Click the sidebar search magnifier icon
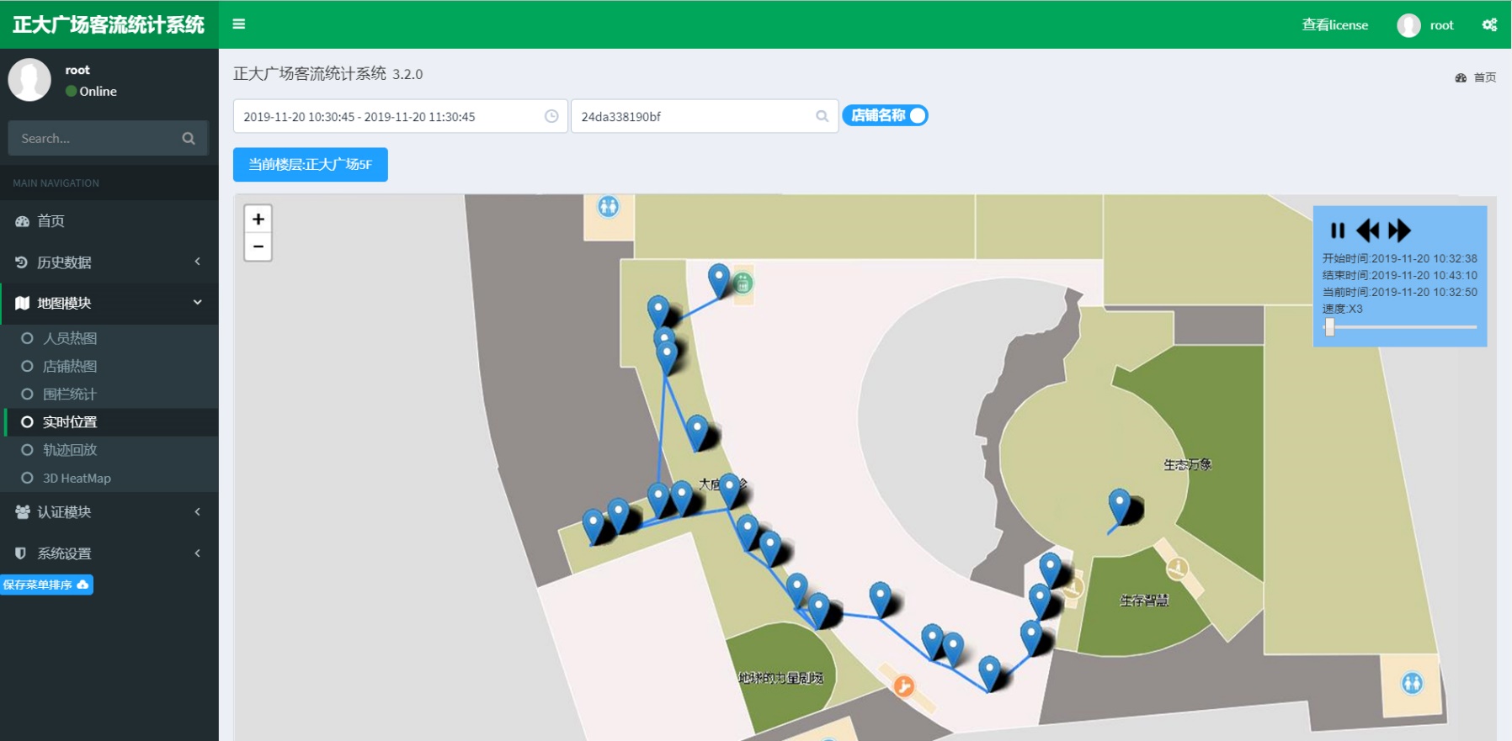 pos(189,139)
